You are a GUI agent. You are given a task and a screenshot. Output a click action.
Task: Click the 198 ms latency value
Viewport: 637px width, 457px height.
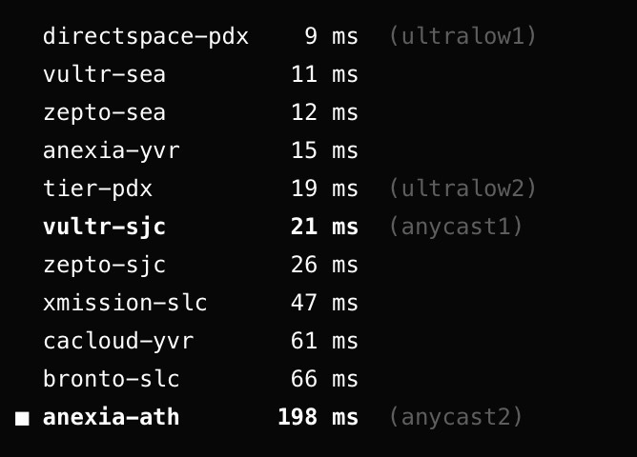point(318,417)
